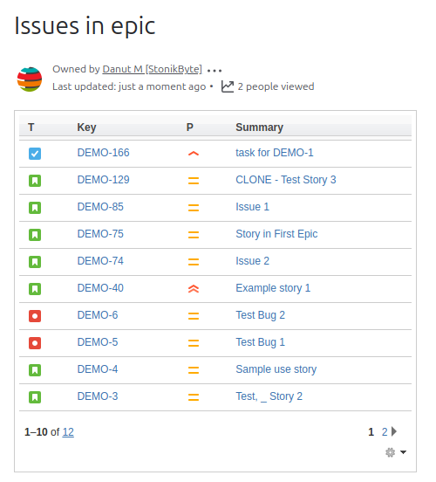Click the bug type icon beside DEMO-5
The height and width of the screenshot is (482, 436).
pos(35,343)
